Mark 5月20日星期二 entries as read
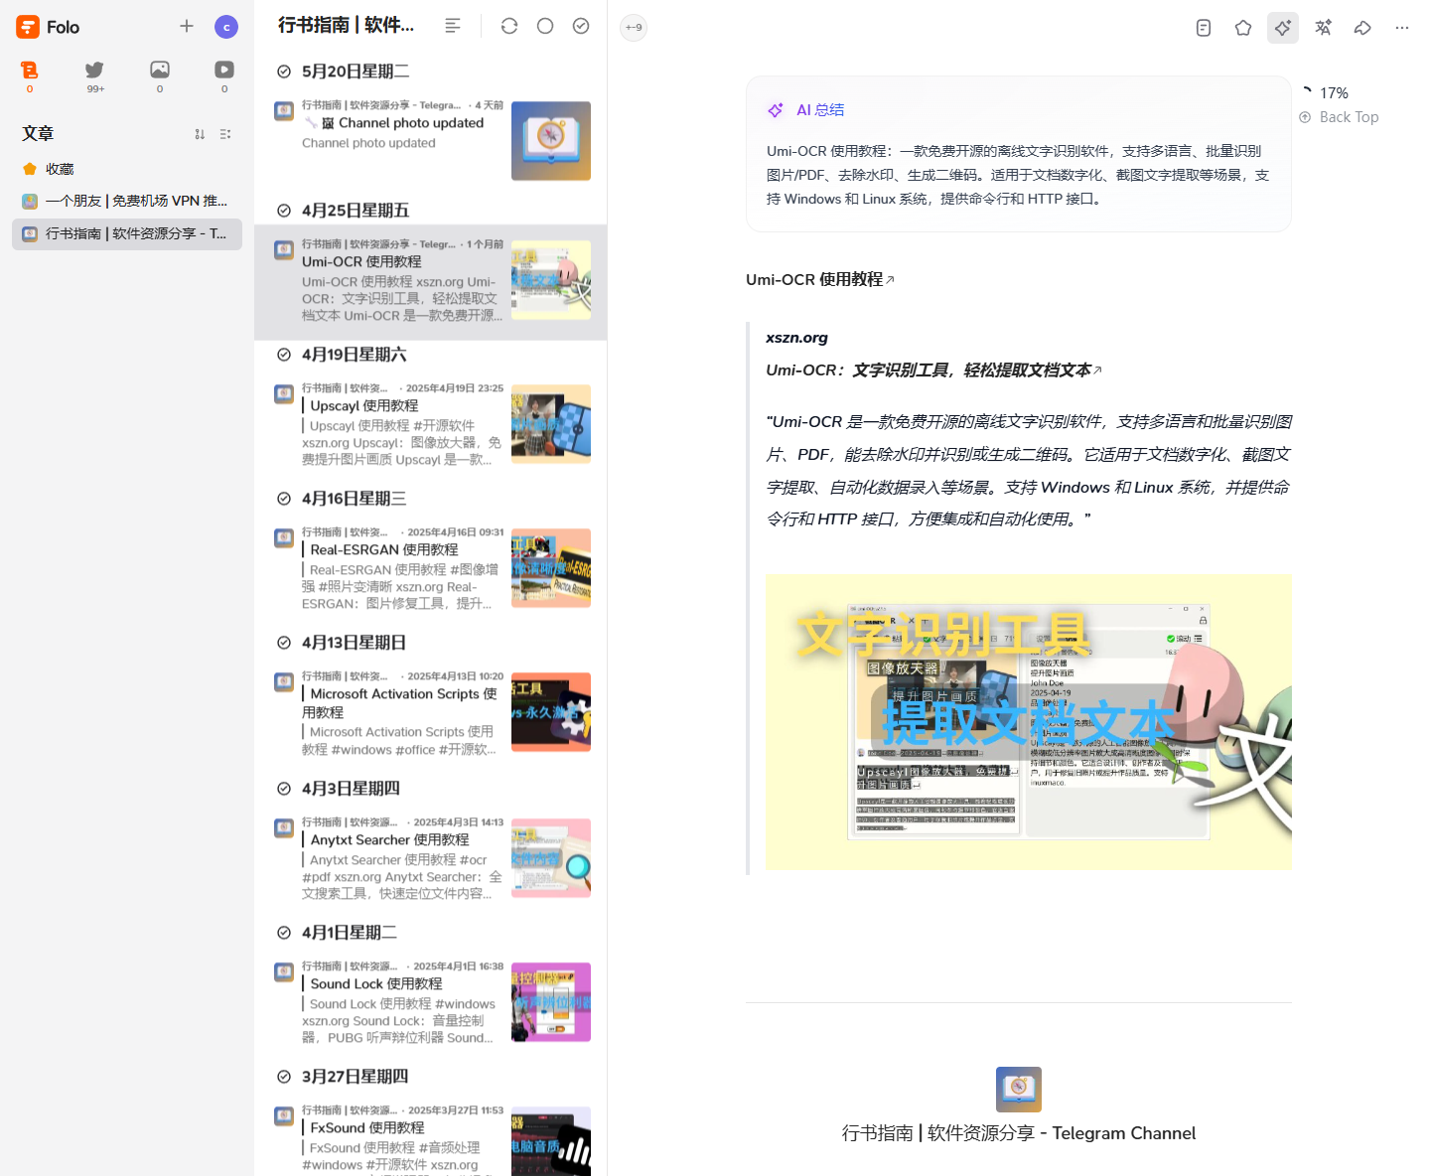The width and height of the screenshot is (1430, 1176). tap(284, 72)
